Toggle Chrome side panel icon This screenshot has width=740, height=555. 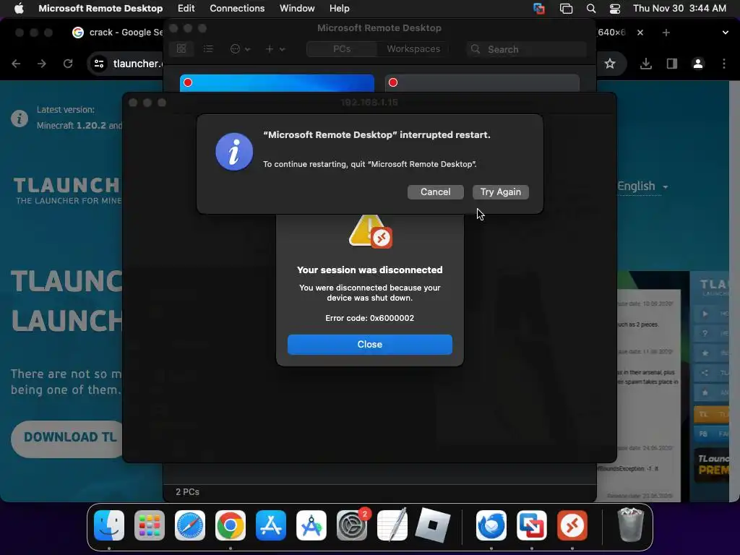pos(672,64)
